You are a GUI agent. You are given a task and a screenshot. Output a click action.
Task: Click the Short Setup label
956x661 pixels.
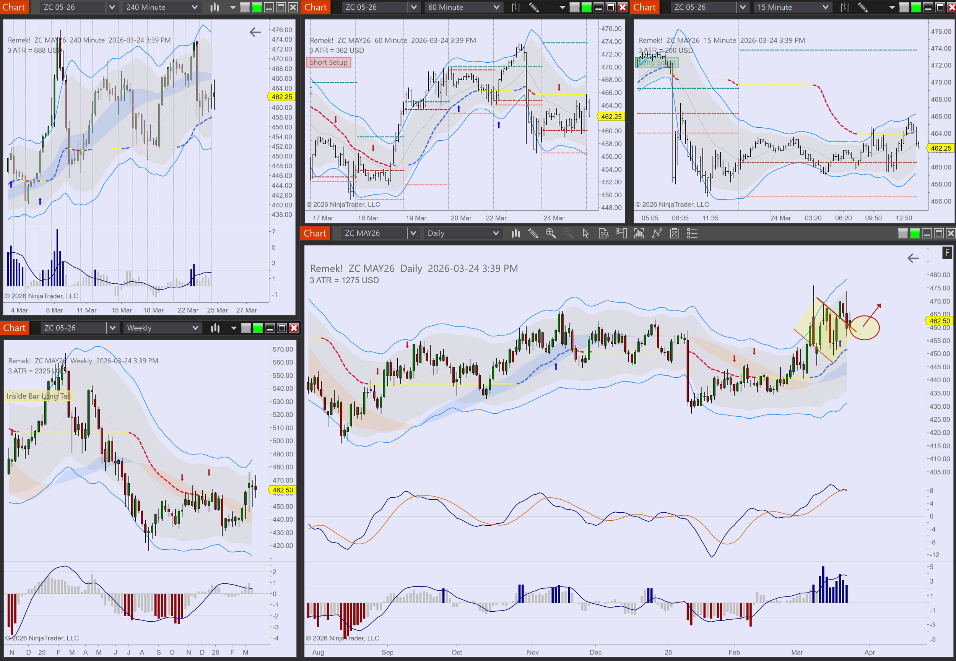point(328,63)
